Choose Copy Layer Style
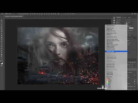This screenshot has width=138, height=103. tap(111, 64)
